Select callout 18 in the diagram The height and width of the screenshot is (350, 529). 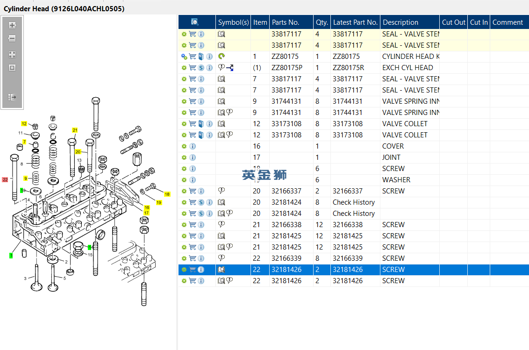tap(167, 194)
